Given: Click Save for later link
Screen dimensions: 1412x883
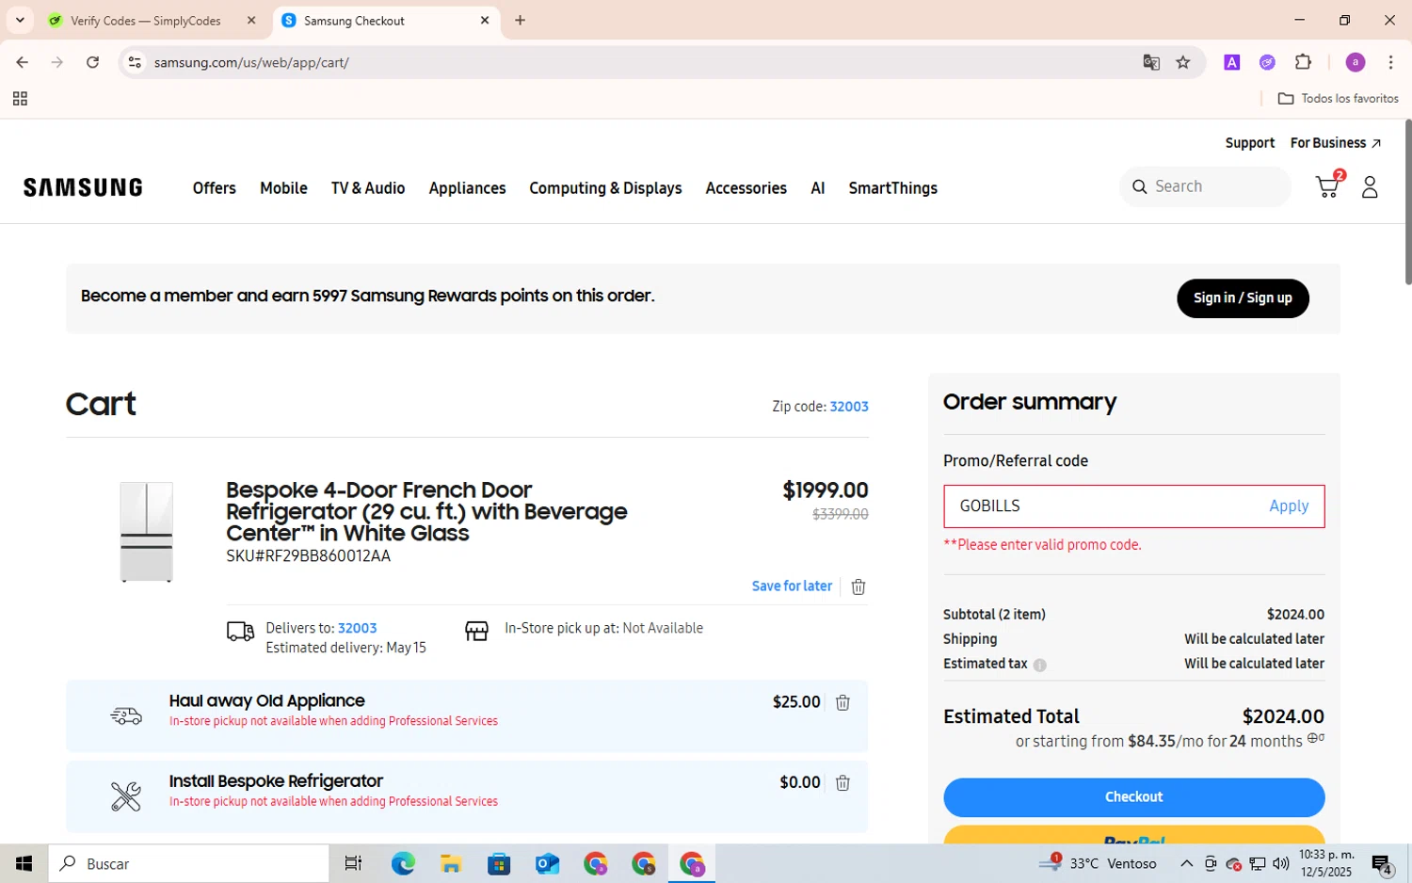Looking at the screenshot, I should tap(792, 586).
